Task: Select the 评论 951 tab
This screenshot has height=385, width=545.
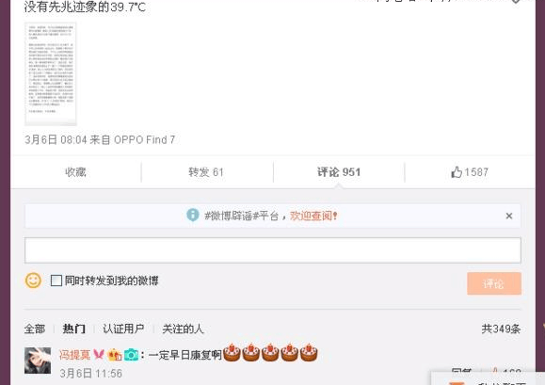Action: (x=339, y=172)
